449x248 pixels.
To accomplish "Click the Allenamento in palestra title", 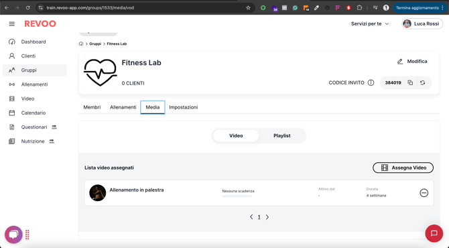I will pyautogui.click(x=137, y=190).
